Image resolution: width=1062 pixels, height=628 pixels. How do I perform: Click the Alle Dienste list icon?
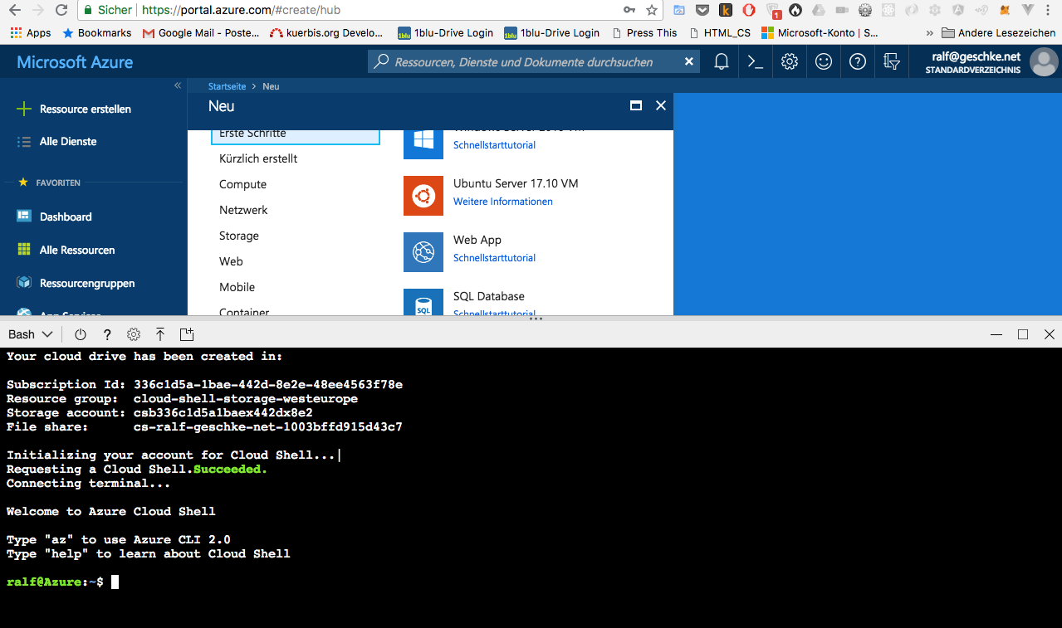tap(24, 142)
